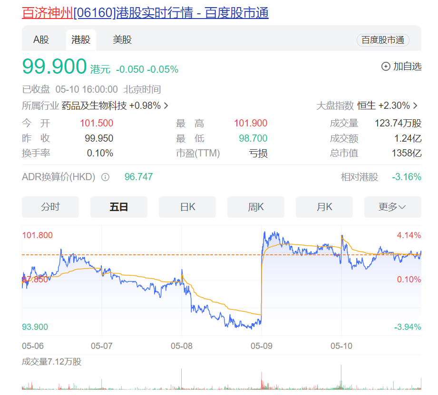The height and width of the screenshot is (395, 438).
Task: Open the 恒生 market index link
Action: (x=367, y=106)
